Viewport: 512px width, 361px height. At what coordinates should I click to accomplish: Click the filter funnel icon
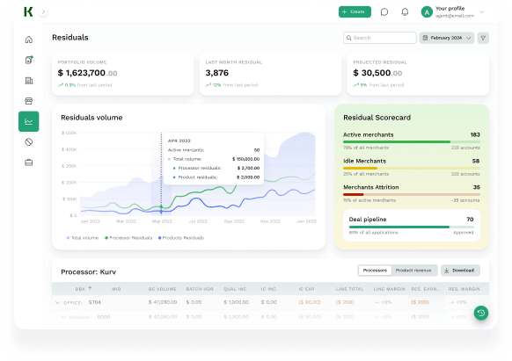tap(483, 38)
